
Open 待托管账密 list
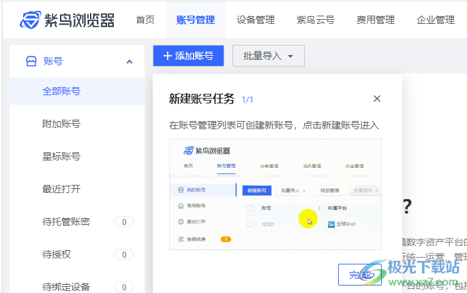(66, 222)
